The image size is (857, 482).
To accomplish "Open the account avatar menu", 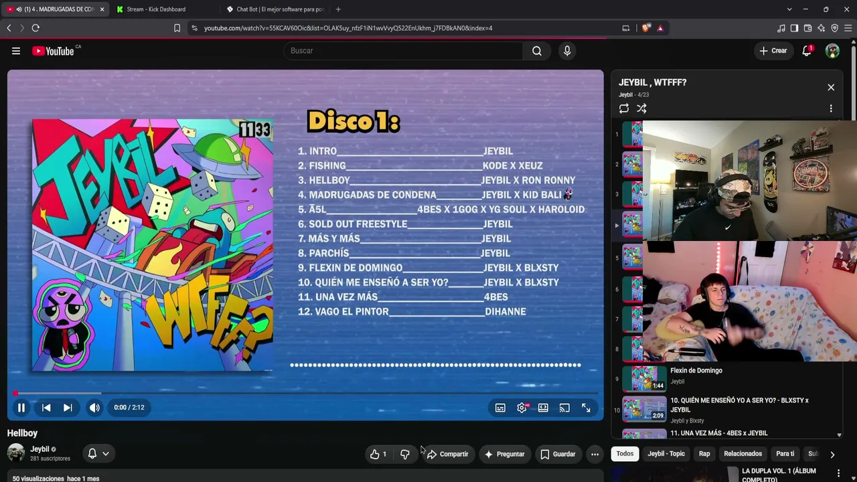I will 832,51.
